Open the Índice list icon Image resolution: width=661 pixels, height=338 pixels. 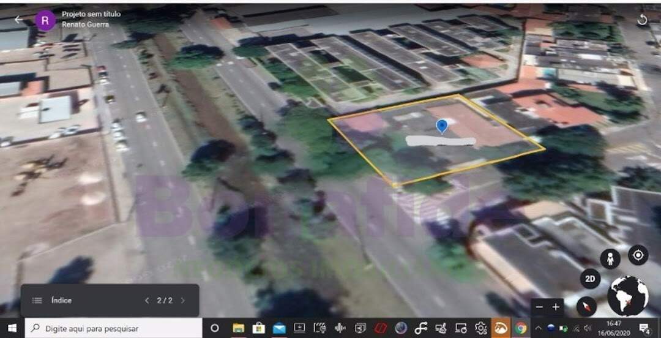[37, 301]
